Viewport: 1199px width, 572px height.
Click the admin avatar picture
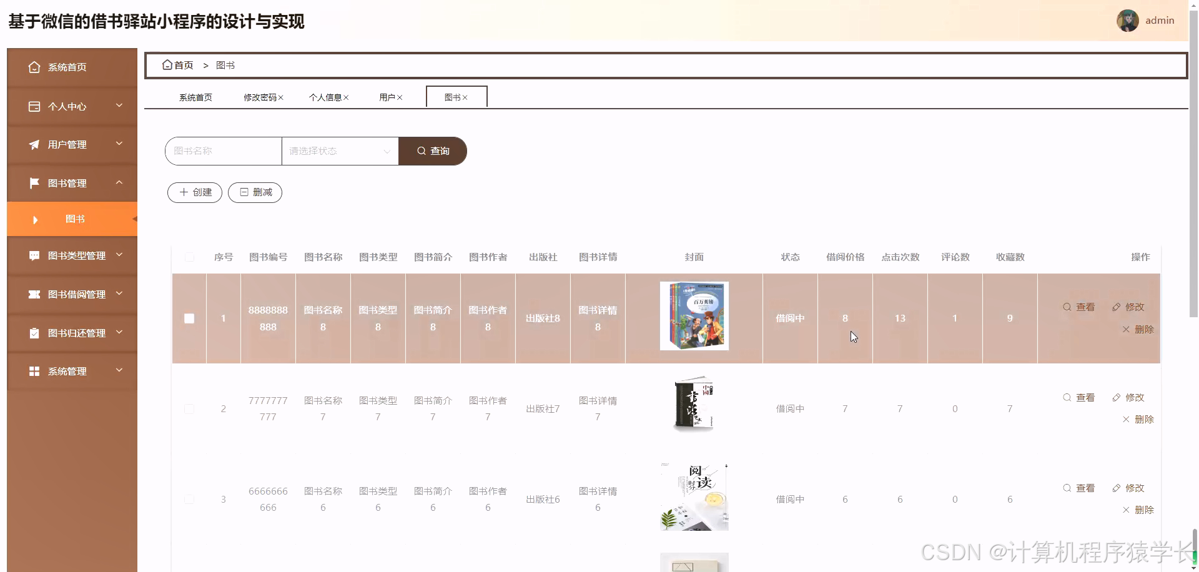point(1128,21)
